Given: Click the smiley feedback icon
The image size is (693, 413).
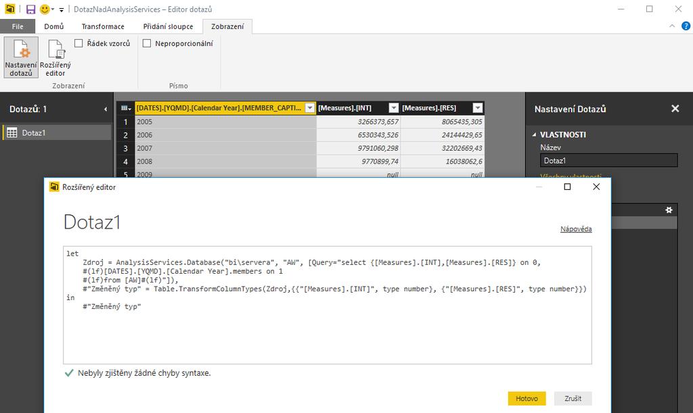Looking at the screenshot, I should (x=45, y=9).
